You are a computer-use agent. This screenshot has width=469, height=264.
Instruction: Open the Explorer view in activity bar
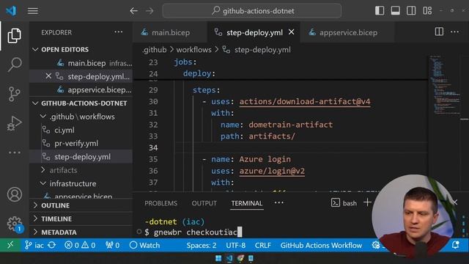[14, 36]
